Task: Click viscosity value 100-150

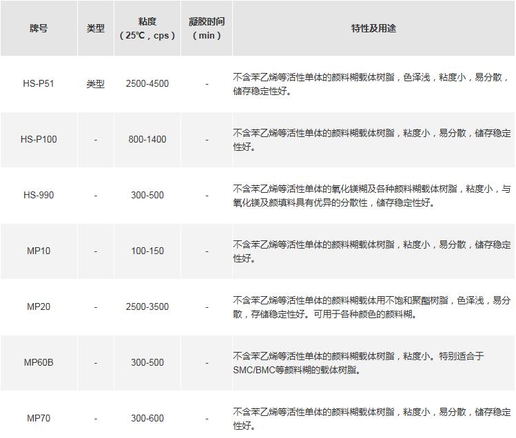Action: (147, 251)
